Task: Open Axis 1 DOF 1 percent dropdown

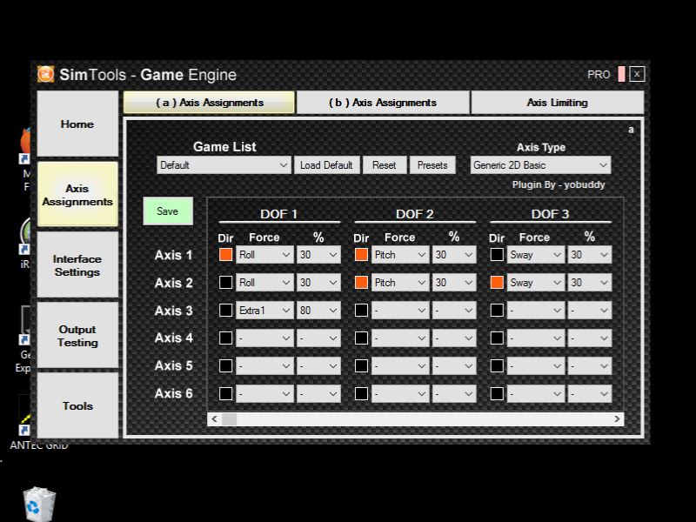Action: pos(318,255)
